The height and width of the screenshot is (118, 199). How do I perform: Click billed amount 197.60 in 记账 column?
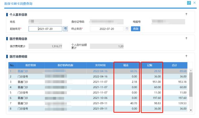coord(157,98)
